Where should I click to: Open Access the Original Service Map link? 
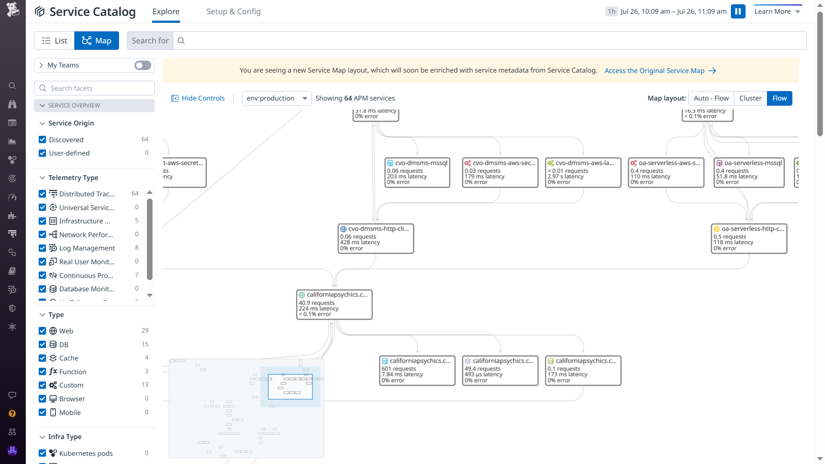point(660,71)
